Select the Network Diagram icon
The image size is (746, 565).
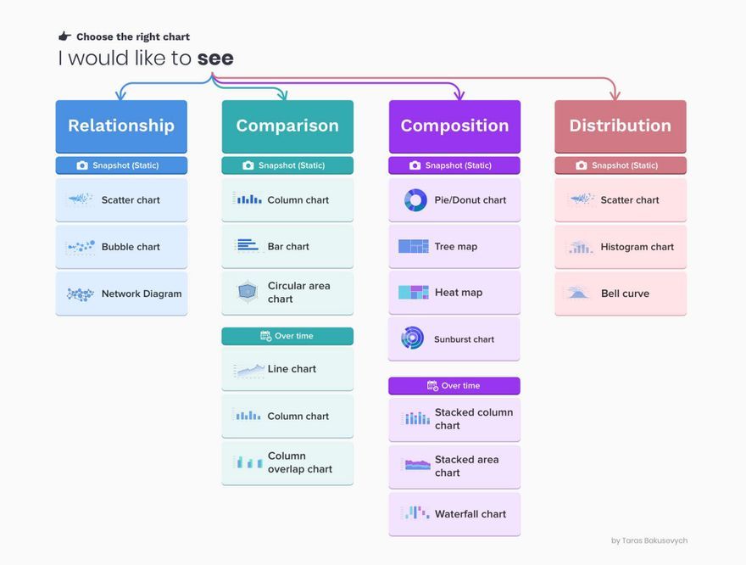click(80, 294)
